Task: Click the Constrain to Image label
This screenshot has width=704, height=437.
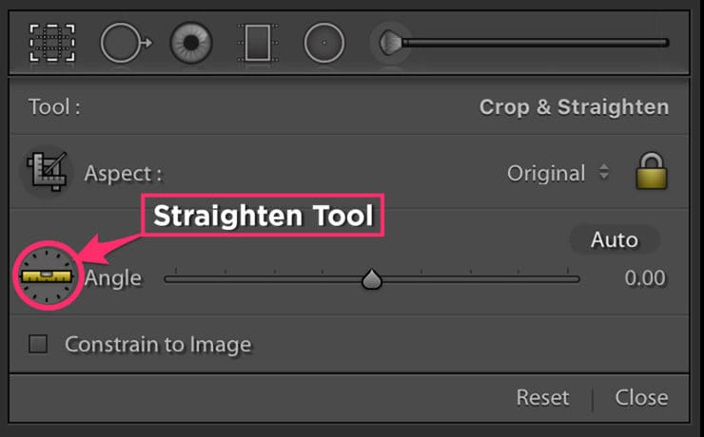Action: 158,345
